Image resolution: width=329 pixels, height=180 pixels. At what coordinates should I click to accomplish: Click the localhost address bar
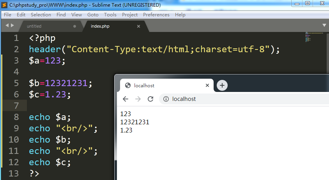[244, 99]
